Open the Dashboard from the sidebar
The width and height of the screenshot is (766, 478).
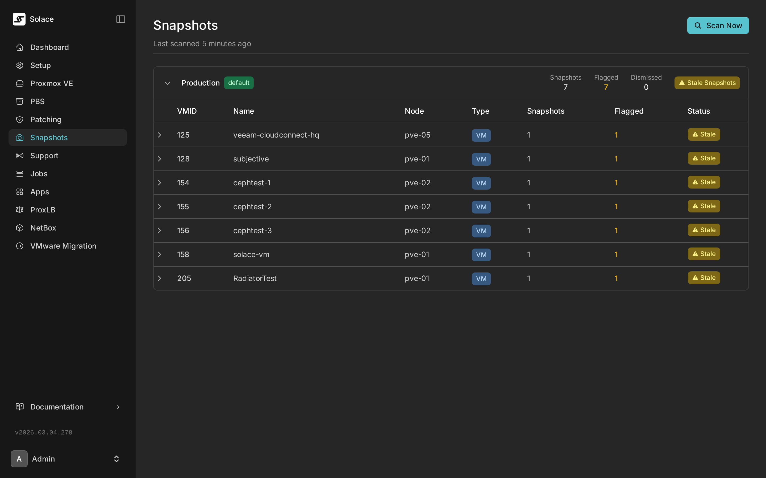click(49, 47)
